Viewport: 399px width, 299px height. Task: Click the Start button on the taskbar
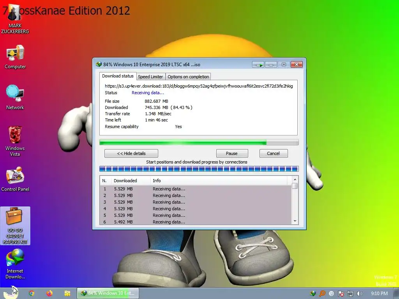[x=10, y=293]
